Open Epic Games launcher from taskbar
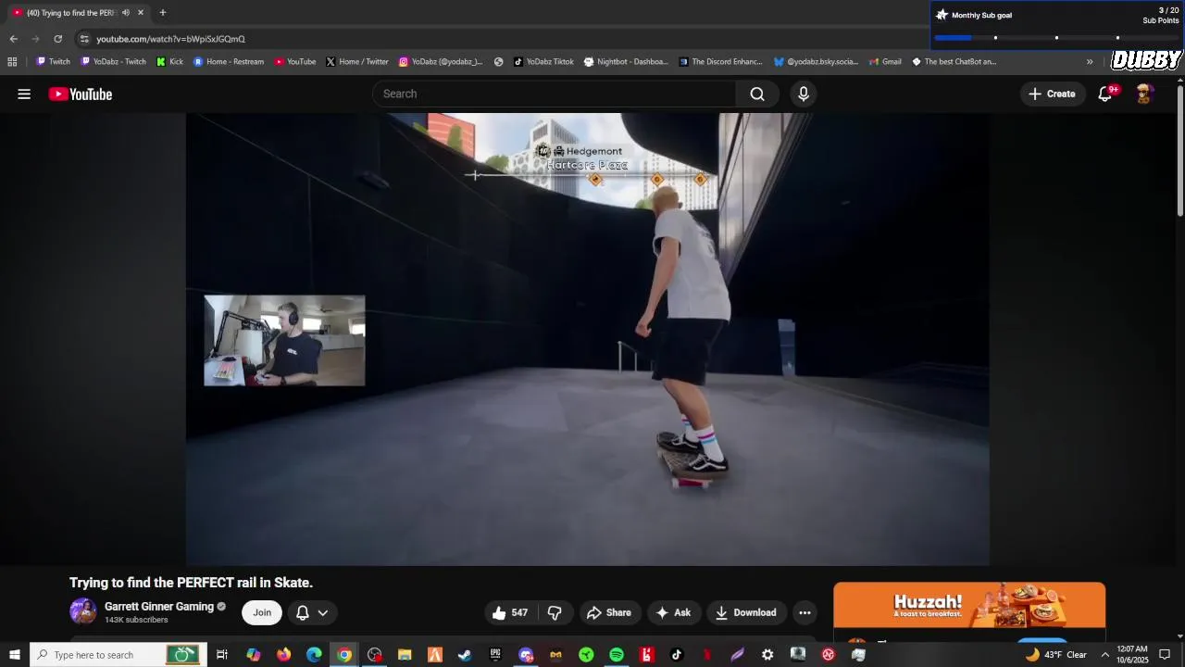1185x667 pixels. pos(495,655)
